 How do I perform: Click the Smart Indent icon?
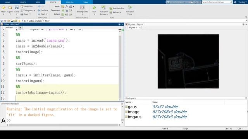click(63, 14)
